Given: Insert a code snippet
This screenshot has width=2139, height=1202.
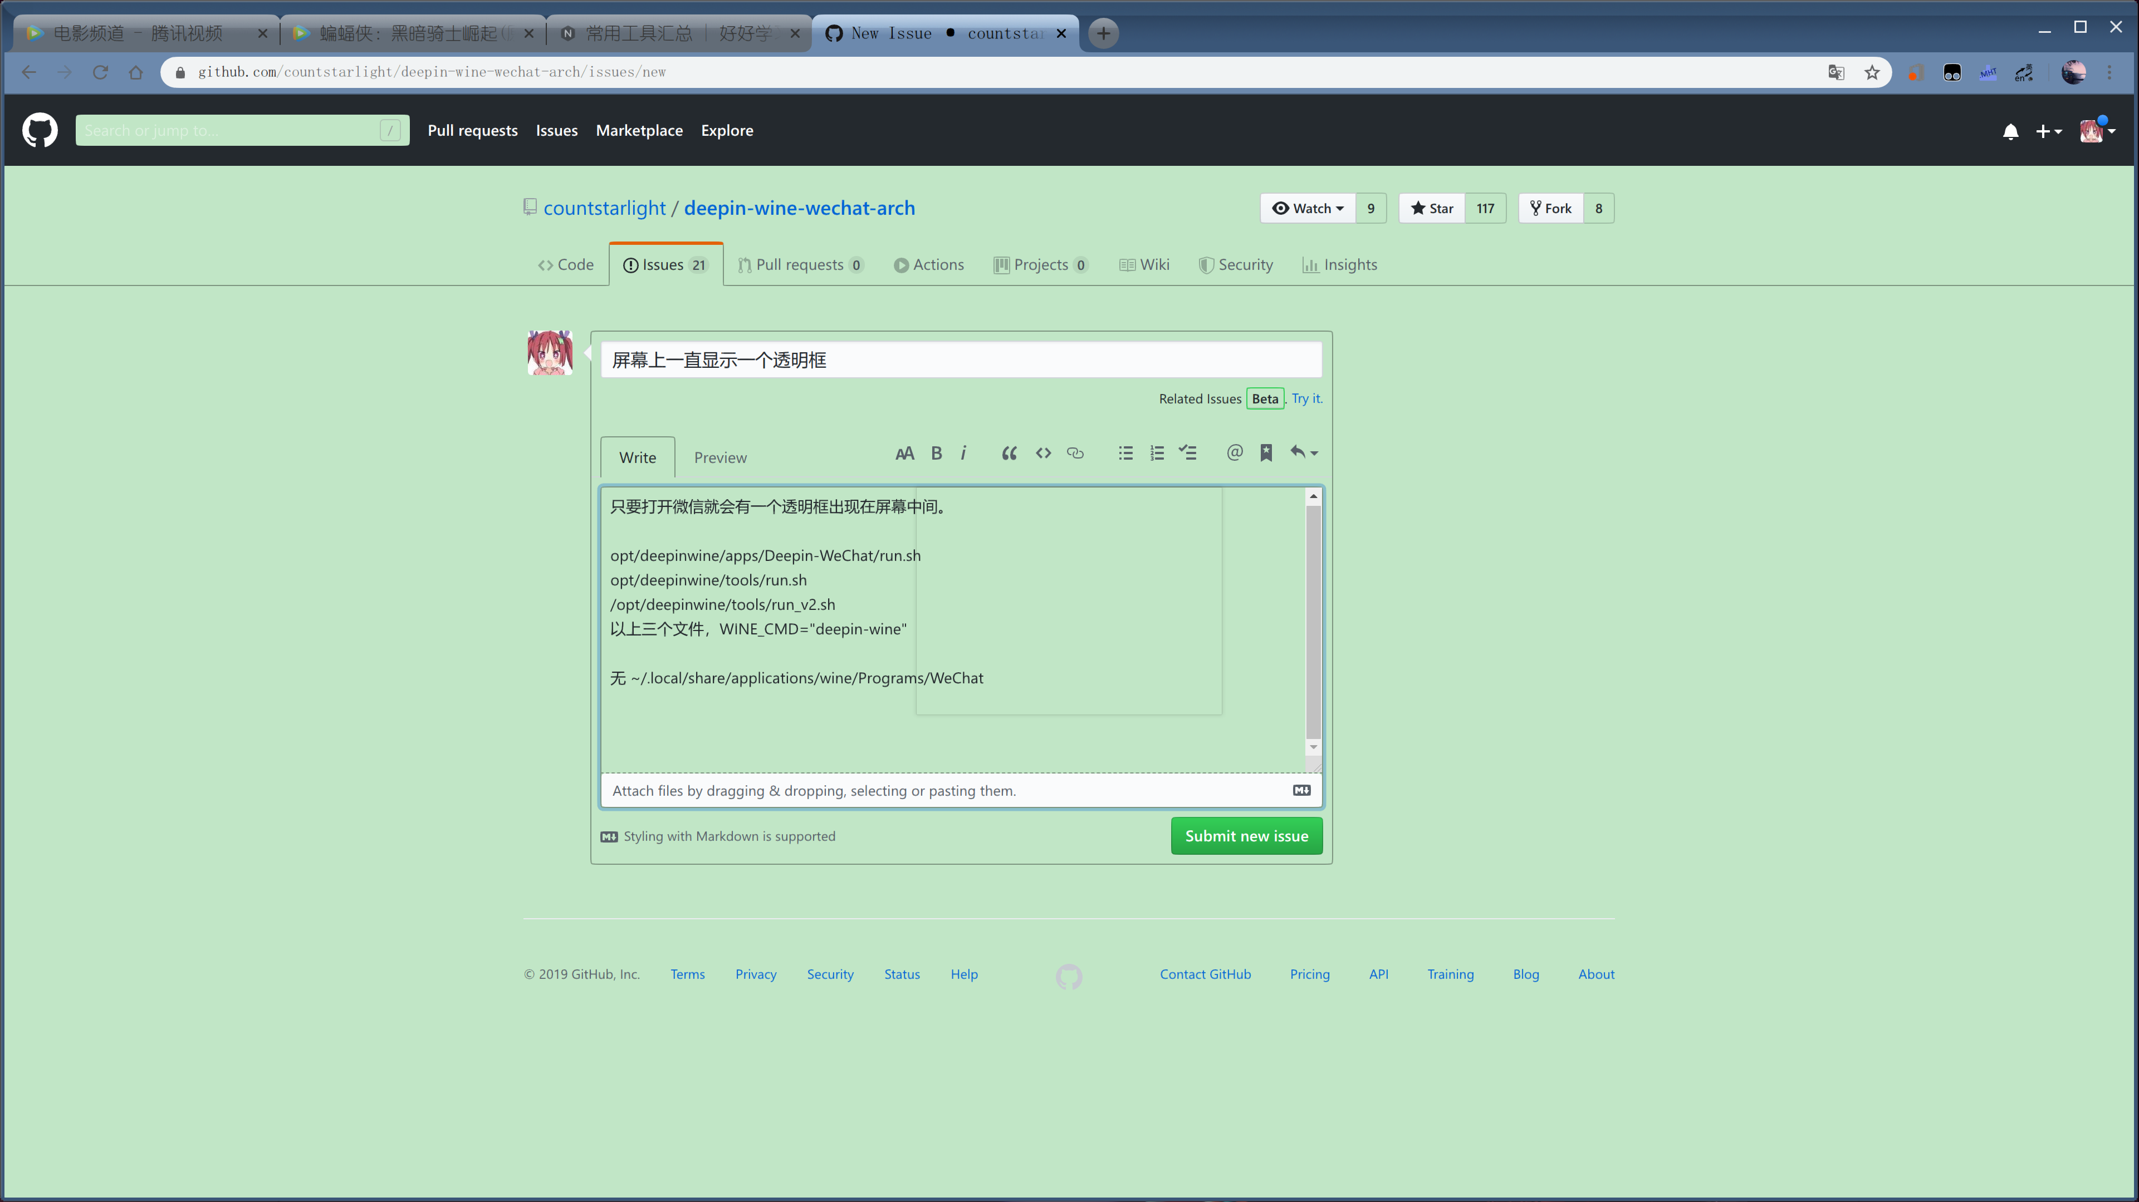Looking at the screenshot, I should click(1043, 453).
